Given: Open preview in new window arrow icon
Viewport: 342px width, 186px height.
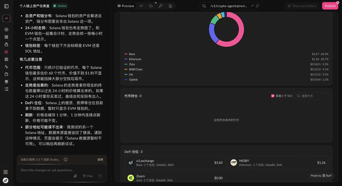Looking at the screenshot, I should click(x=252, y=6).
